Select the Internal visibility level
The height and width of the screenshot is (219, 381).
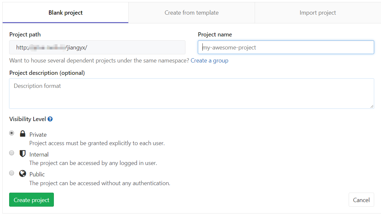[11, 153]
